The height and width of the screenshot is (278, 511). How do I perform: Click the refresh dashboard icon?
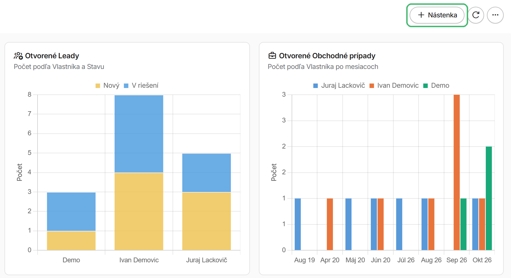click(476, 15)
